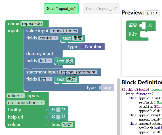Open the inline inputs dropdown
Image resolution: width=162 pixels, height=135 pixels.
[x=16, y=96]
